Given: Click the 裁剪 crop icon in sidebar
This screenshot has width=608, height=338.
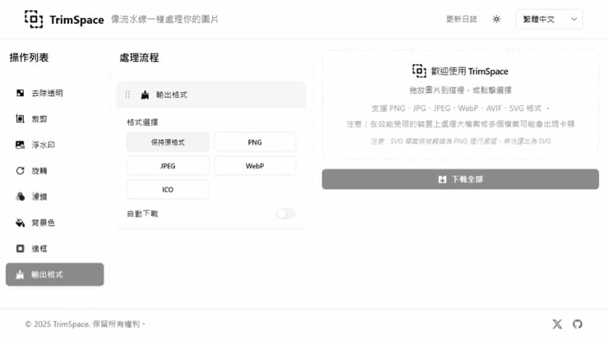Looking at the screenshot, I should point(20,119).
